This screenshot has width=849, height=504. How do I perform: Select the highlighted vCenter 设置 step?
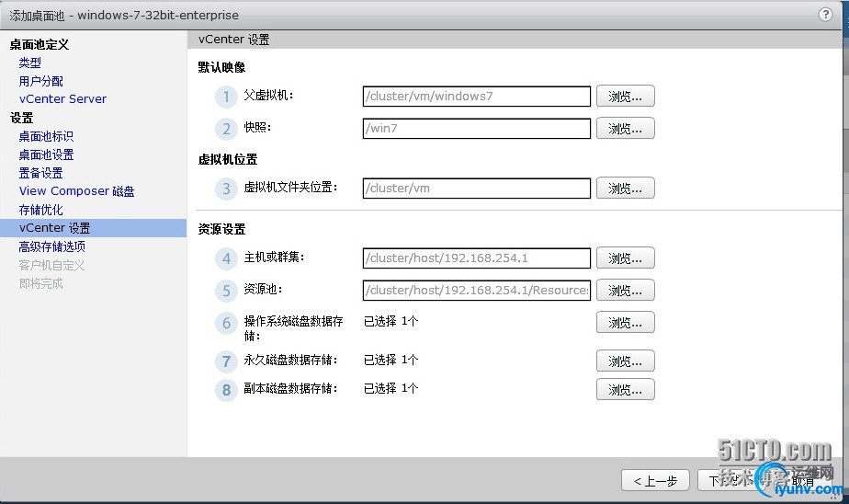[x=93, y=228]
